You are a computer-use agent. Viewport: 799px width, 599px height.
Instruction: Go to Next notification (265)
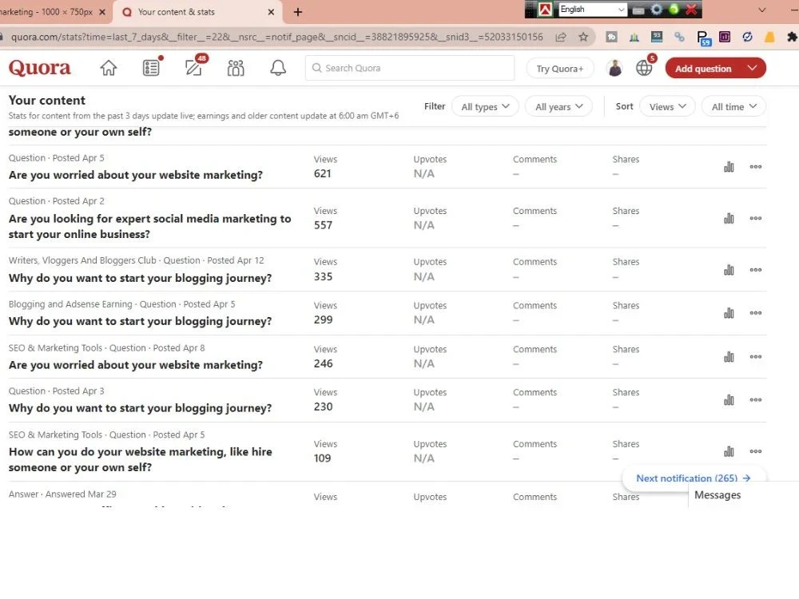(x=693, y=478)
